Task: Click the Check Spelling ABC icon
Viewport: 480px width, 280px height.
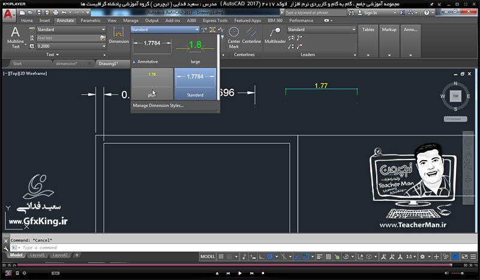Action: pyautogui.click(x=32, y=29)
